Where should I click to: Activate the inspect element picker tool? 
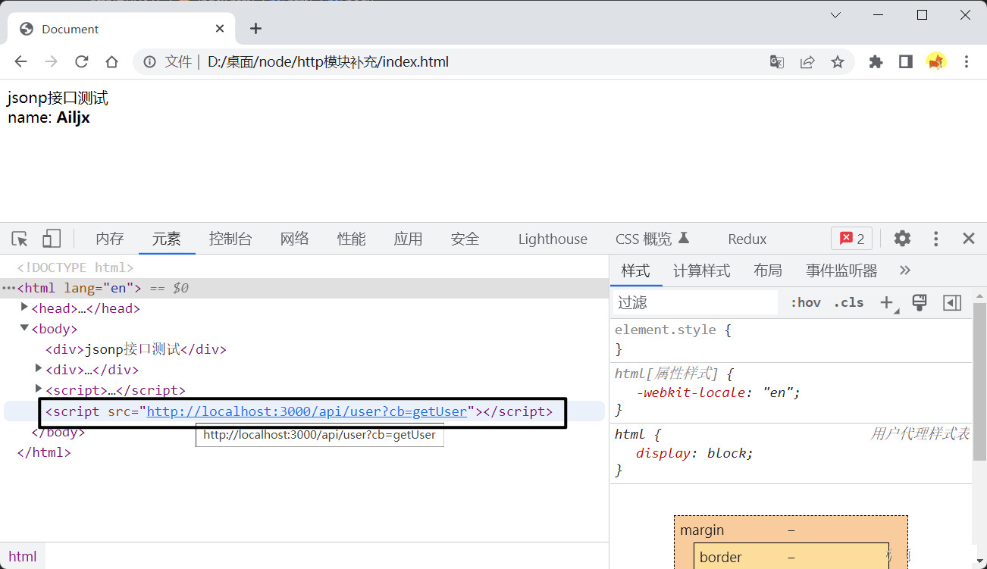[20, 239]
